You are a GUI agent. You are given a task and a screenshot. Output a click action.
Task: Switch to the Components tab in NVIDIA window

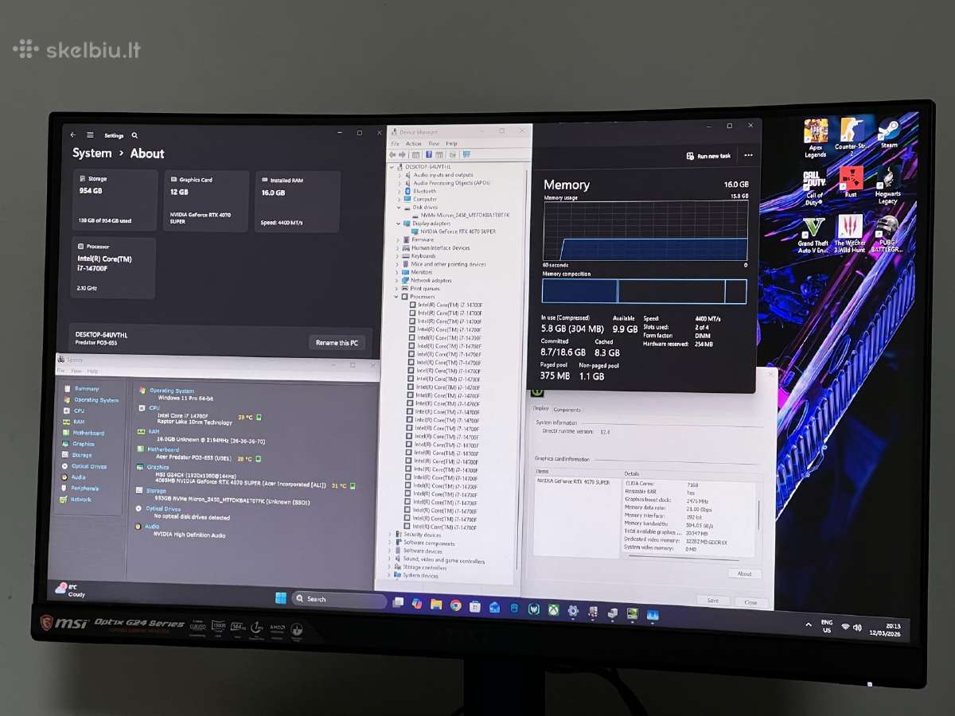(x=567, y=410)
